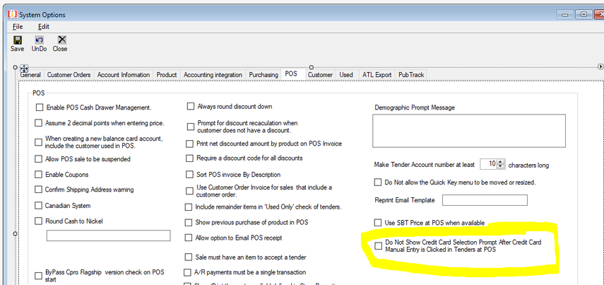Go to the Accounting integration tab

point(213,75)
